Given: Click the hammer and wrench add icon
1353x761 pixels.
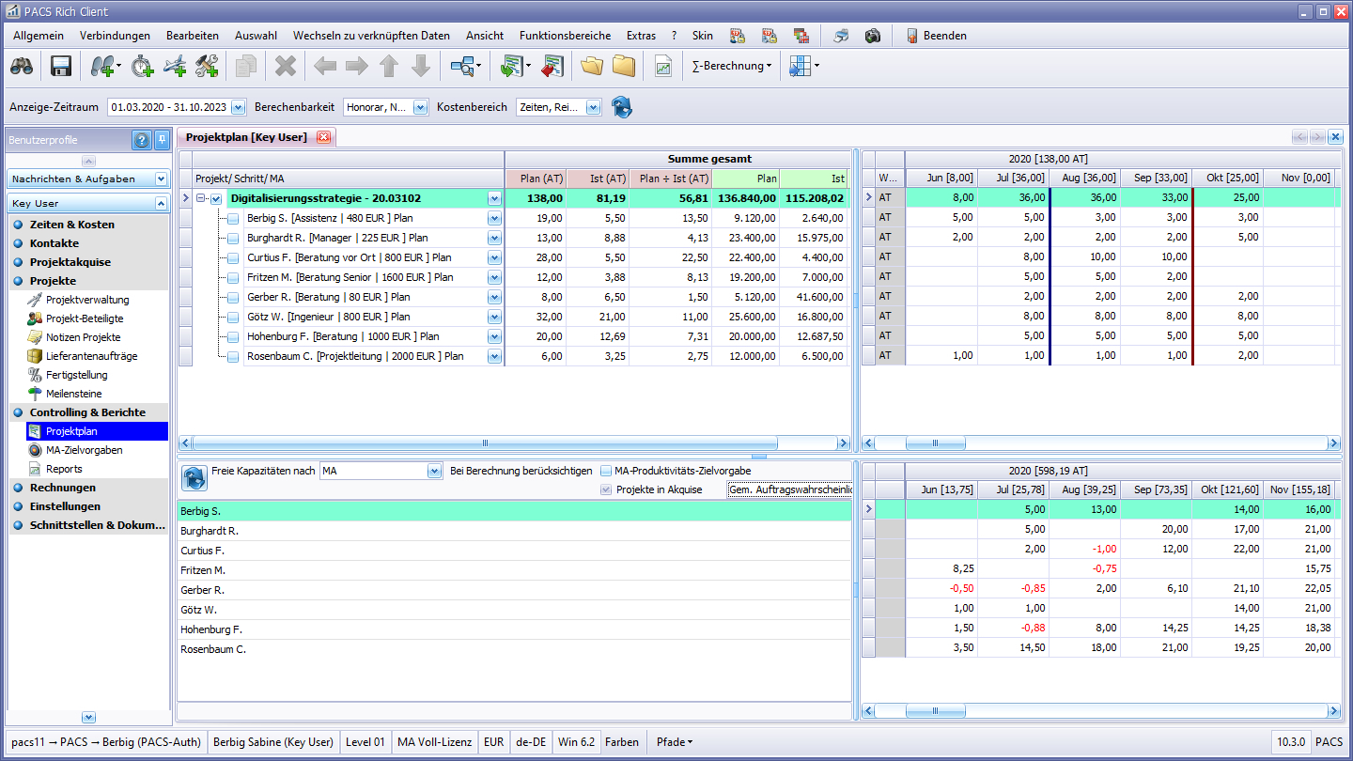Looking at the screenshot, I should tap(207, 66).
